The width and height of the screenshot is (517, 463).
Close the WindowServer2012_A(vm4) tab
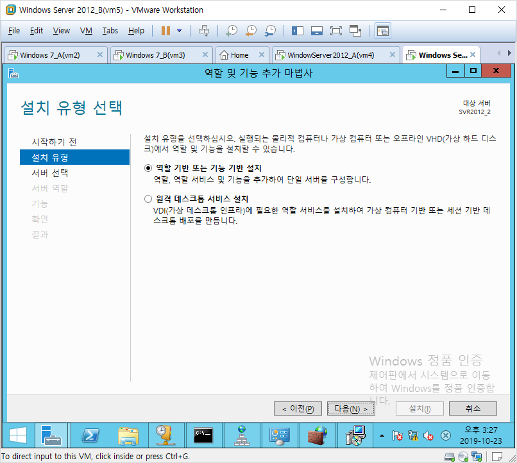click(393, 55)
